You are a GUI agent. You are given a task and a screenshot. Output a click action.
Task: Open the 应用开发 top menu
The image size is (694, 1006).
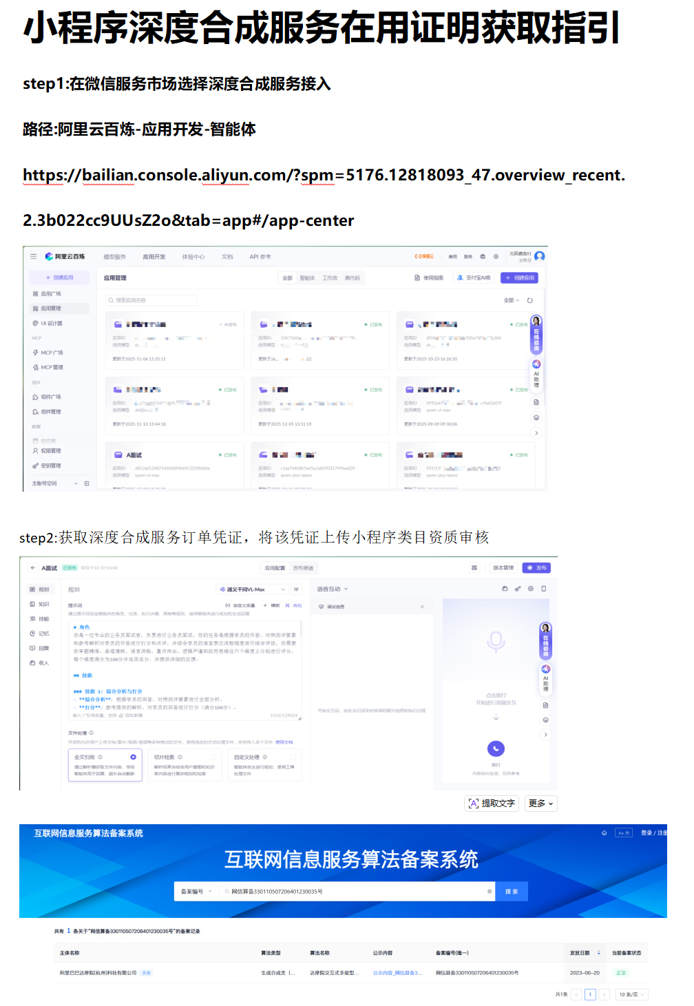point(154,257)
